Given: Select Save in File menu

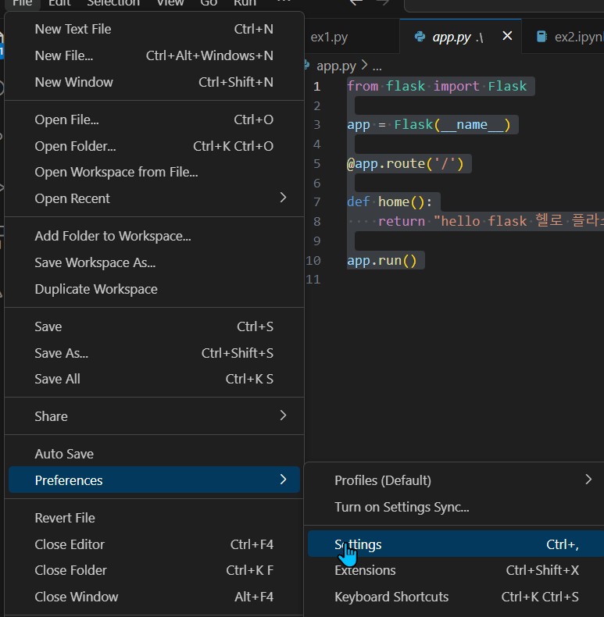Looking at the screenshot, I should pyautogui.click(x=154, y=326).
